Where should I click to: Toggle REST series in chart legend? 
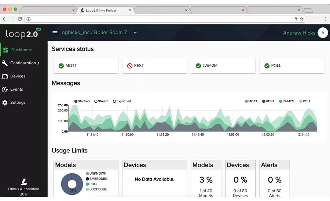tap(268, 101)
